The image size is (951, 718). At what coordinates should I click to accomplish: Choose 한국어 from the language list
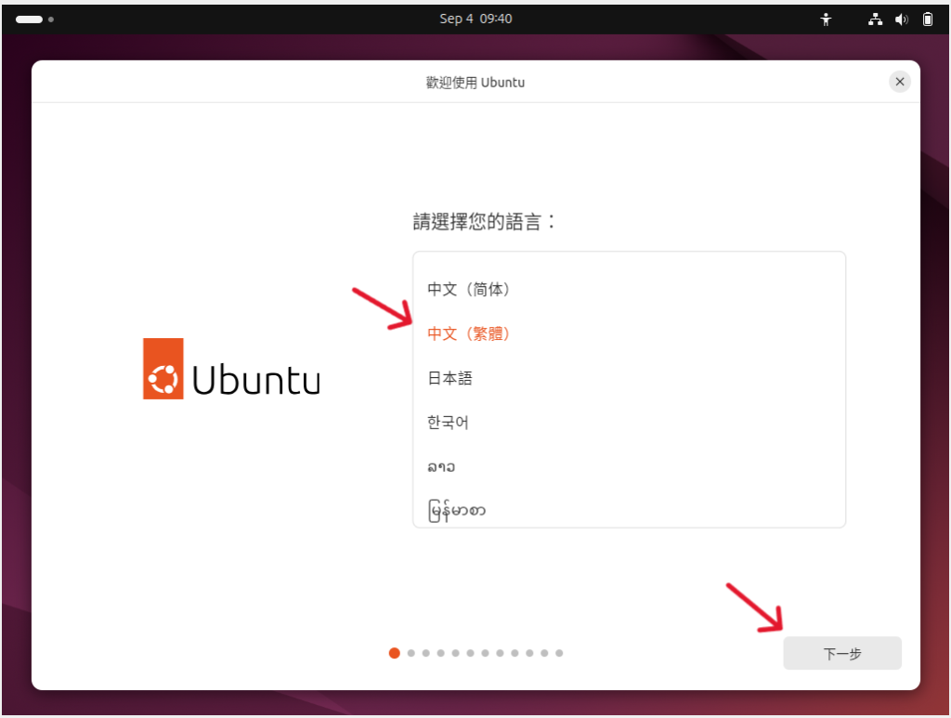[x=629, y=422]
